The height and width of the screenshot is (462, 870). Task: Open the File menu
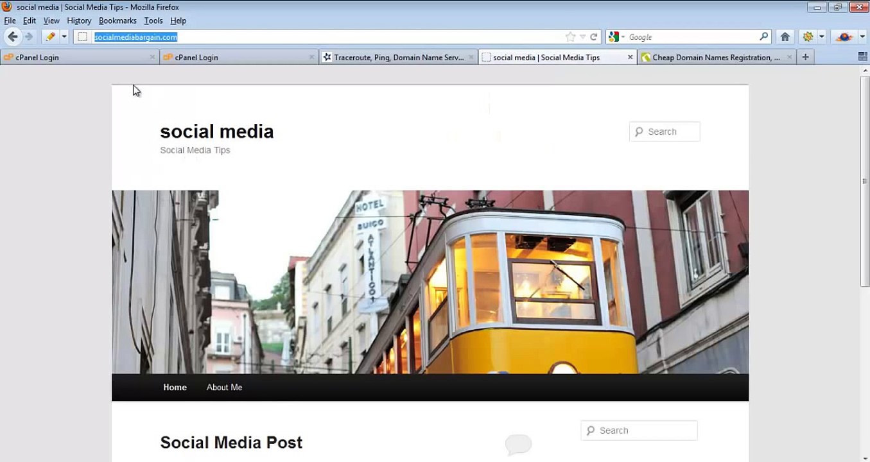coord(10,21)
